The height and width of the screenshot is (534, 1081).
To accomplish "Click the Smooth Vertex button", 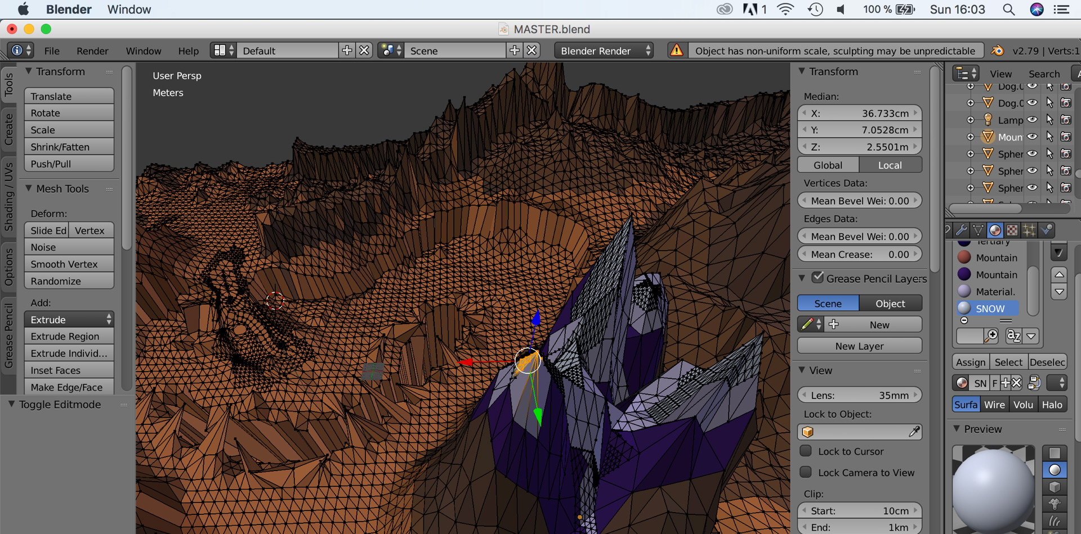I will [x=69, y=264].
